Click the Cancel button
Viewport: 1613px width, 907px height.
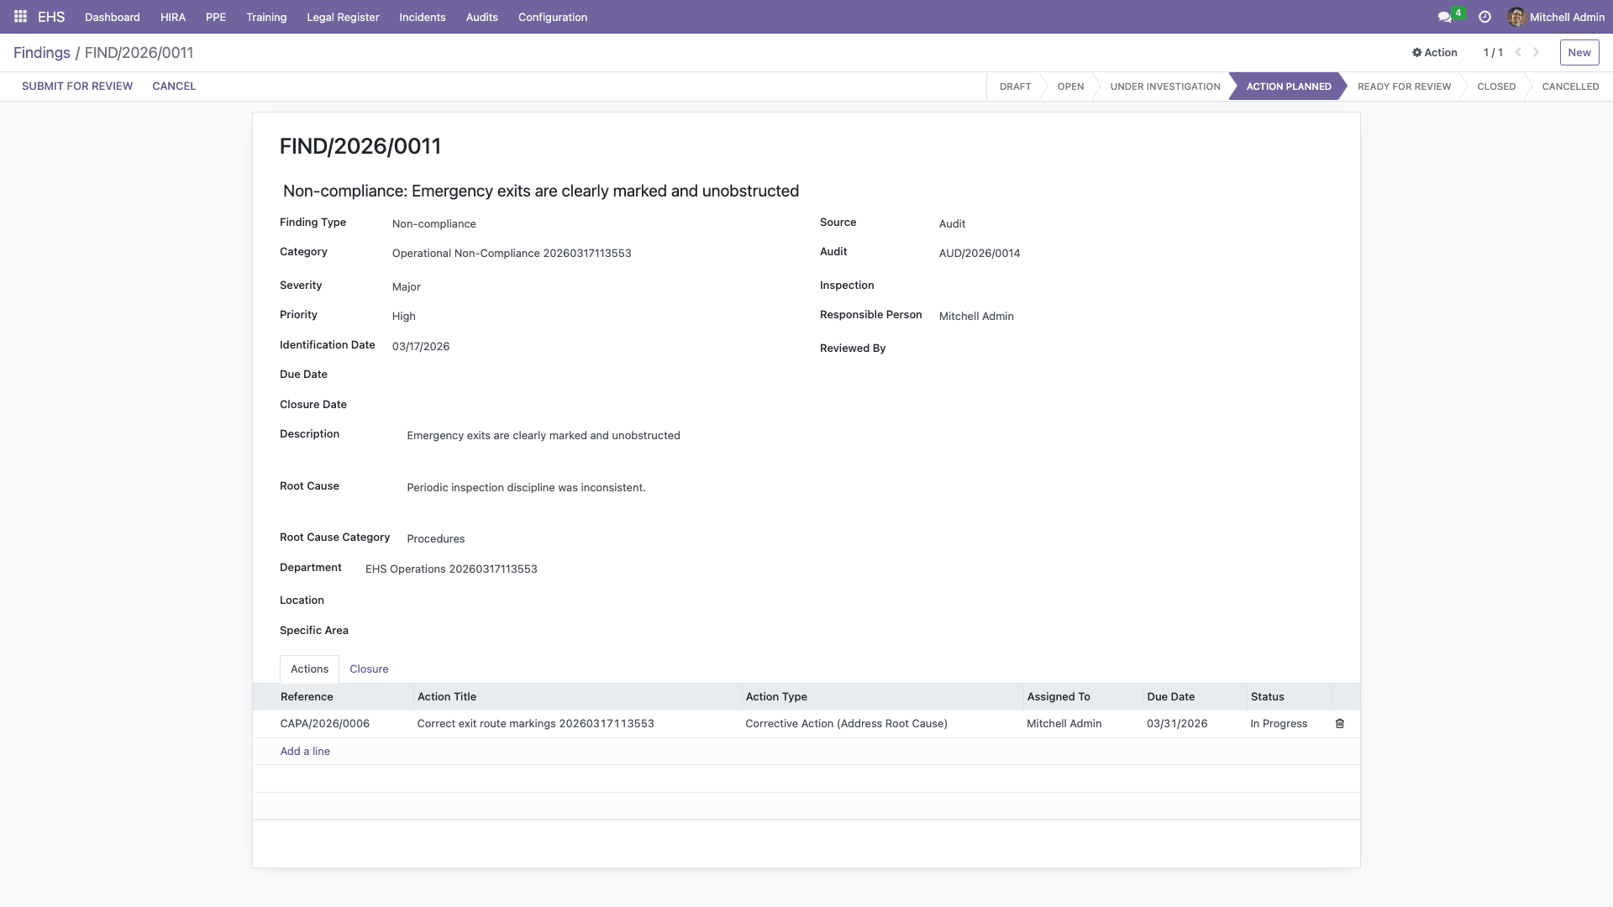174,87
